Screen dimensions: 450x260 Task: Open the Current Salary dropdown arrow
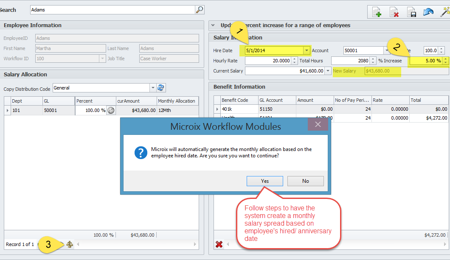coord(328,71)
